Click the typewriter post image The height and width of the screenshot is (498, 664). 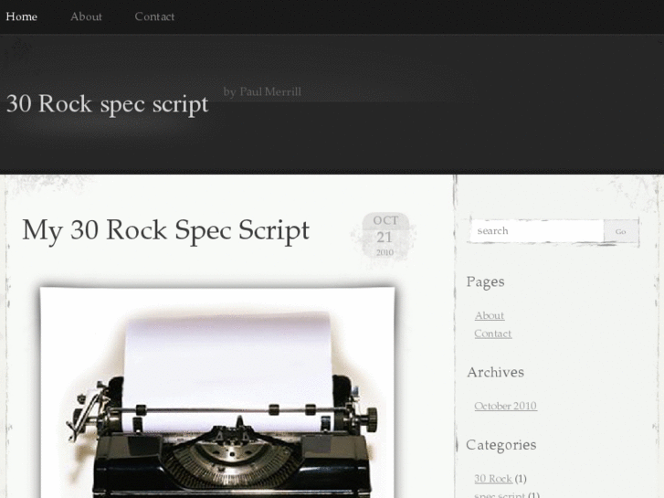[x=217, y=392]
